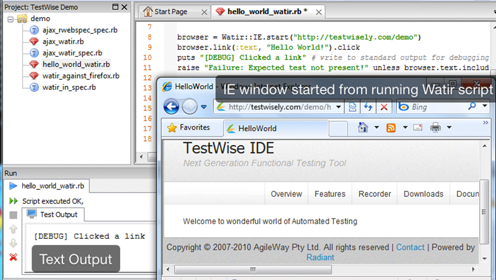Click the IE Home icon in the command bar
This screenshot has height=280, width=496.
click(x=363, y=128)
